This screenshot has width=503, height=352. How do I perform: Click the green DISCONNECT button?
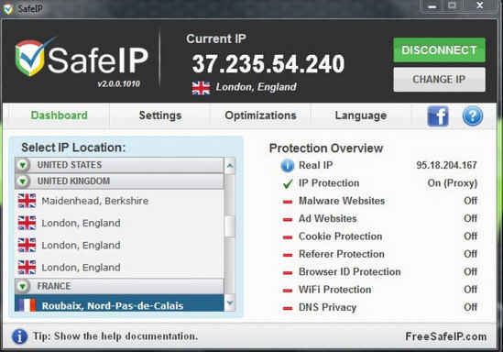440,50
